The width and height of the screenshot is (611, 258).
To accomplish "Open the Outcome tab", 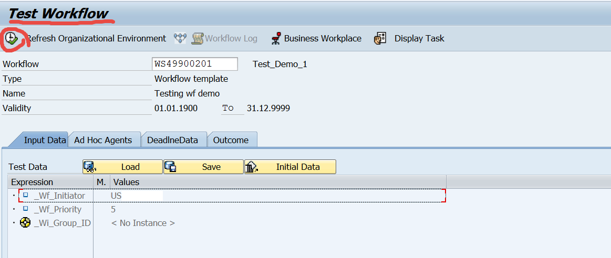I will click(x=231, y=140).
